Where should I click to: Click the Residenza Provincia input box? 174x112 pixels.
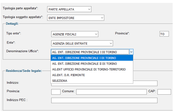pos(56,92)
